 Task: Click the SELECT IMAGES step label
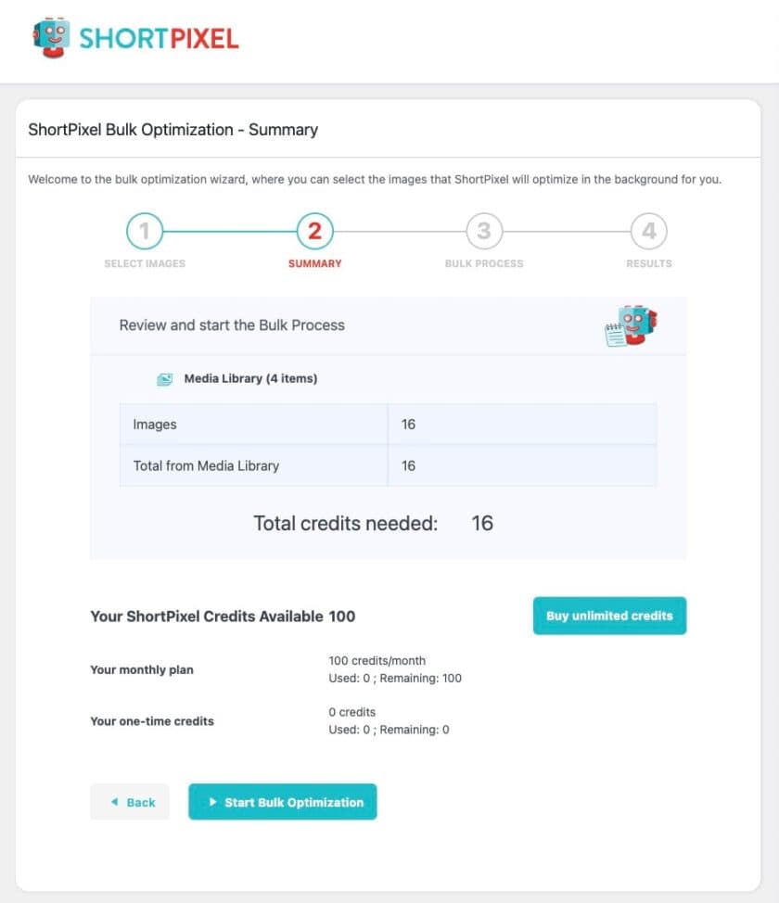[145, 263]
